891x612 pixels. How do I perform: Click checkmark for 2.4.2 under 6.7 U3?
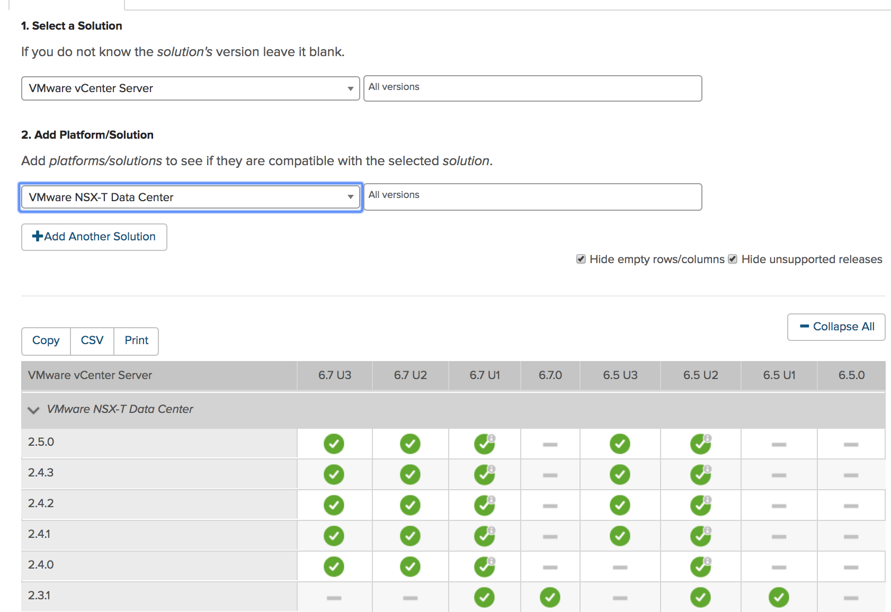click(334, 505)
